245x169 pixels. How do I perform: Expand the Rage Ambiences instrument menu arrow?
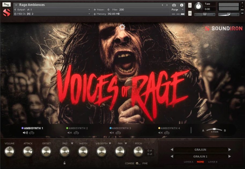tap(16, 5)
